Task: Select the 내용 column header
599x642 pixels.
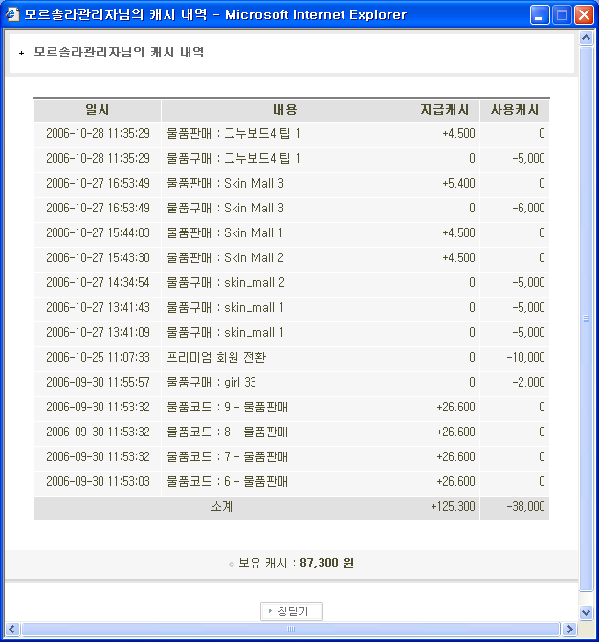Action: [x=285, y=110]
